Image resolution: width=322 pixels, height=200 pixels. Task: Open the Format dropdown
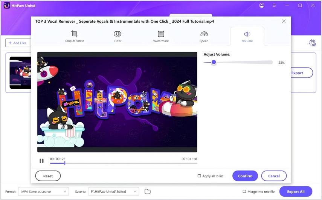[x=43, y=192]
